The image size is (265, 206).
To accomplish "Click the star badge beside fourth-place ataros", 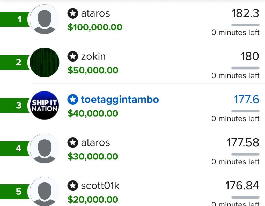I will tap(73, 142).
